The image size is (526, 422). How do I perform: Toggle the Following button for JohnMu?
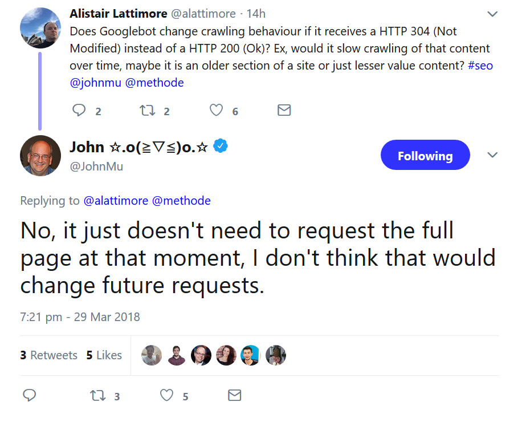tap(425, 156)
